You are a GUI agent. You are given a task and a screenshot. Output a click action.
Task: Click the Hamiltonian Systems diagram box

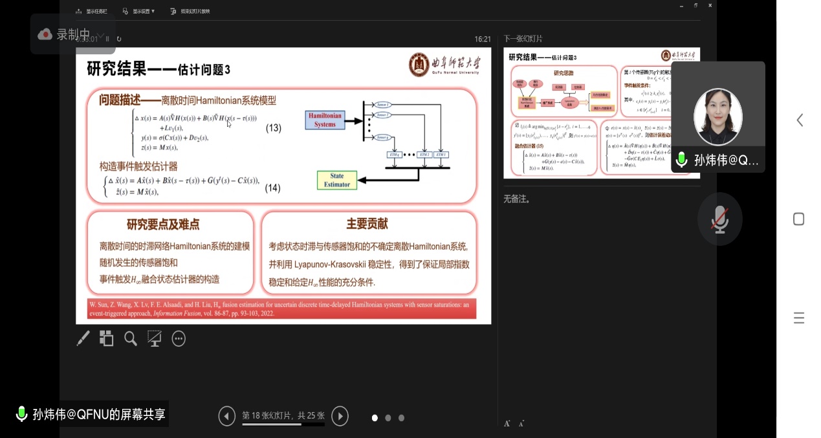pyautogui.click(x=325, y=120)
